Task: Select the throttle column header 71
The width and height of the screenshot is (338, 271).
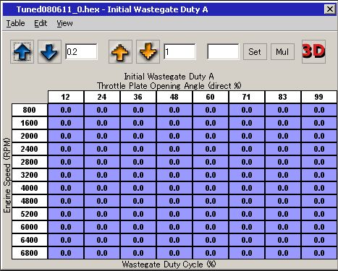Action: 247,97
